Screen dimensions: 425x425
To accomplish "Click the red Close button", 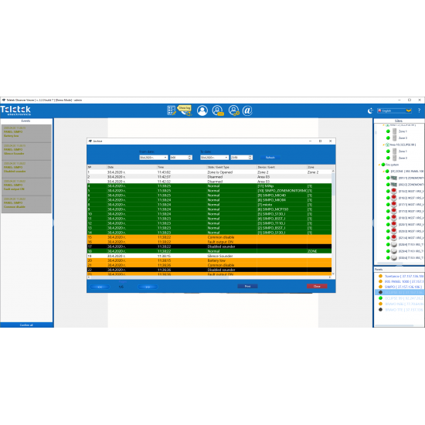I will coord(317,286).
